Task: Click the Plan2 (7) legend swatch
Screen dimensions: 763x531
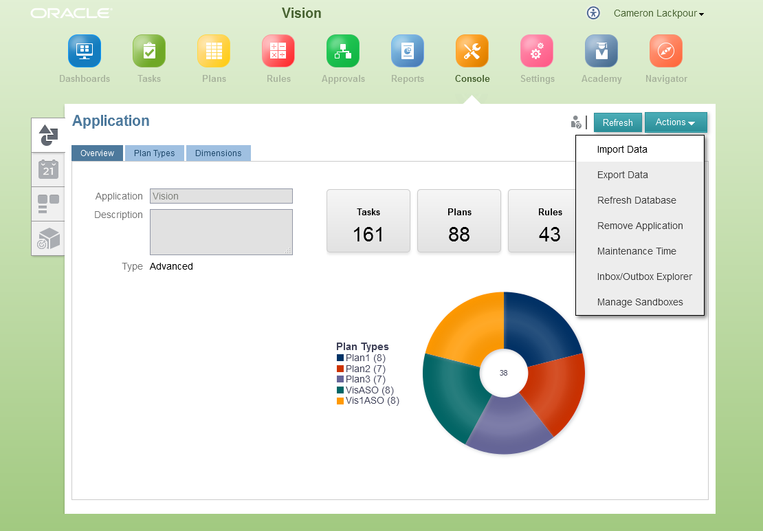Action: 340,369
